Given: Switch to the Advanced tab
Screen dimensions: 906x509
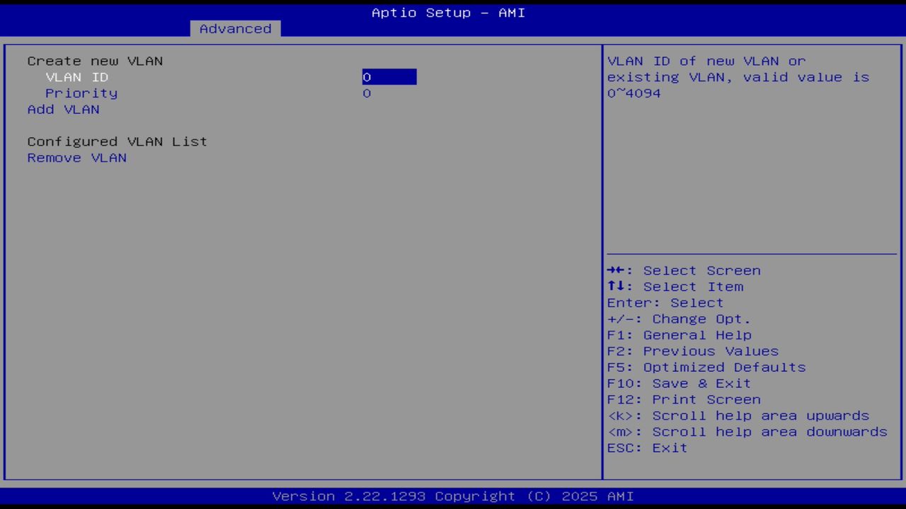Looking at the screenshot, I should tap(234, 28).
